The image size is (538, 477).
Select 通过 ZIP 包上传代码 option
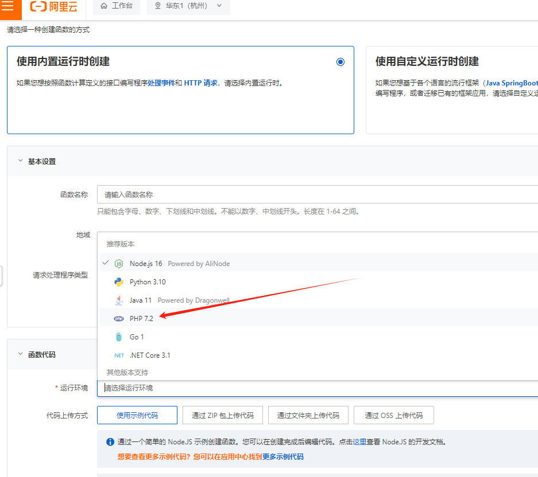tap(223, 415)
